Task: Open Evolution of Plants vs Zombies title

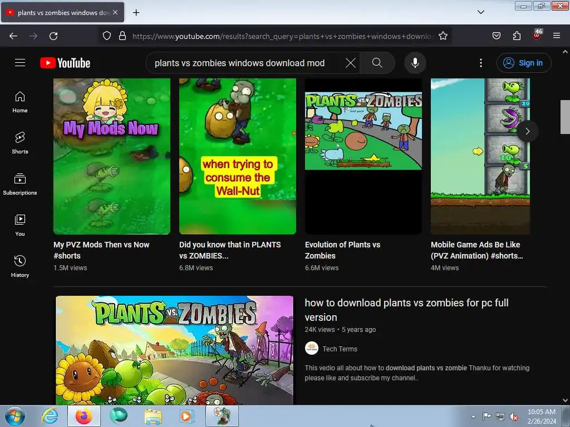Action: pyautogui.click(x=342, y=250)
